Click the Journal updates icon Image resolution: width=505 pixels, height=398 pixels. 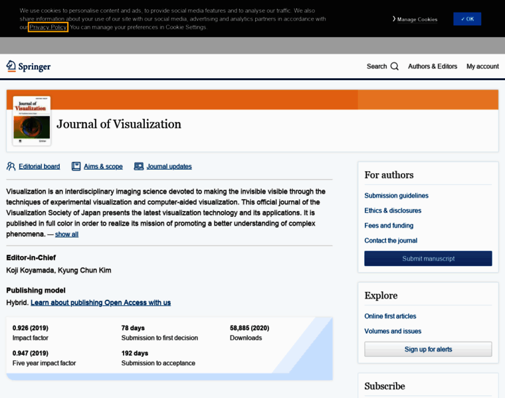[138, 166]
